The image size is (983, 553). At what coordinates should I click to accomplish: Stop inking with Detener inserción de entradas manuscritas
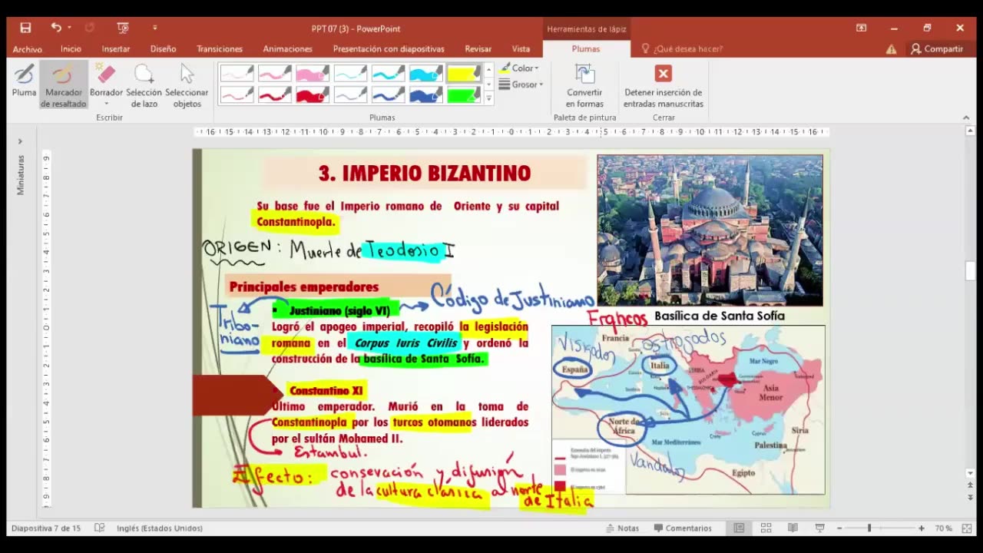point(663,85)
